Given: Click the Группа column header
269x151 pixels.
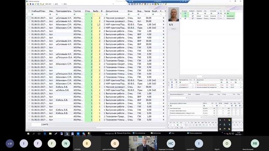Looking at the screenshot, I should [77, 11].
